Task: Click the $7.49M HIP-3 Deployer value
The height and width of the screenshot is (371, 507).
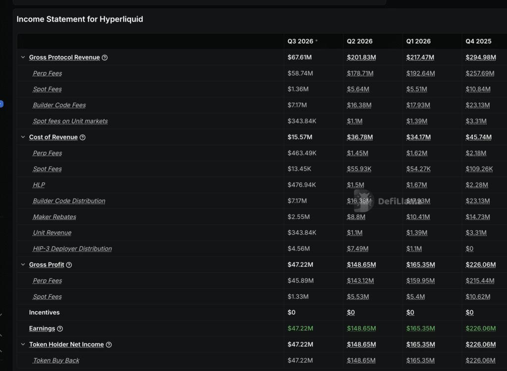Action: coord(357,248)
